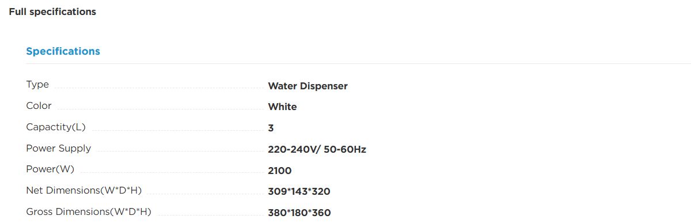The height and width of the screenshot is (223, 698).
Task: Select the capacity value 3
Action: coord(271,128)
